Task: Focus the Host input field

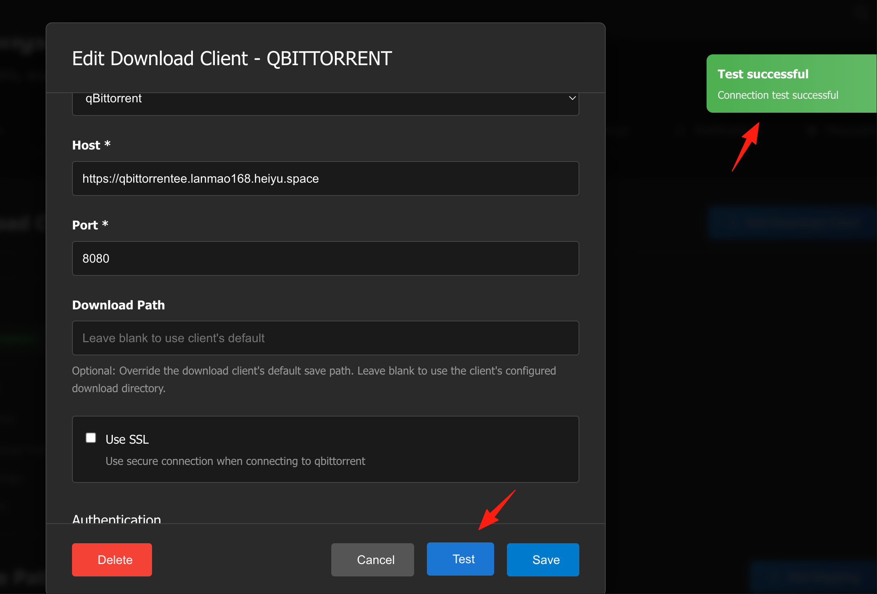Action: point(326,178)
